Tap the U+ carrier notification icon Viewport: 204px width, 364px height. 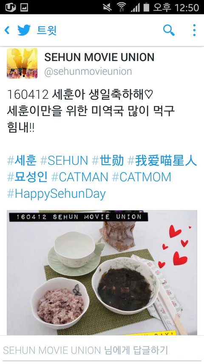10,7
